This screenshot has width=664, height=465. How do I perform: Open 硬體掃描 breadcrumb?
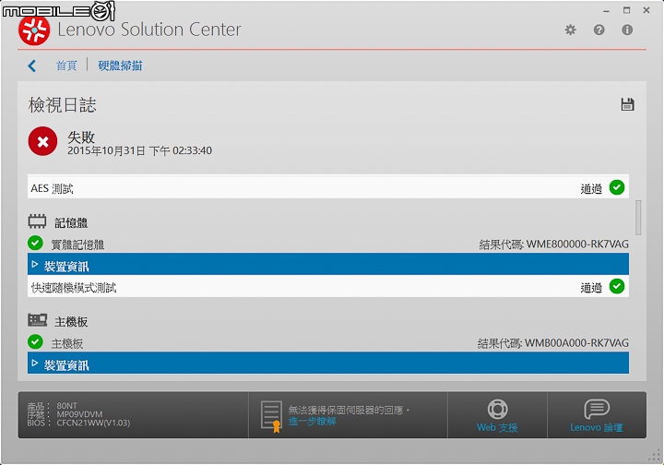(120, 66)
